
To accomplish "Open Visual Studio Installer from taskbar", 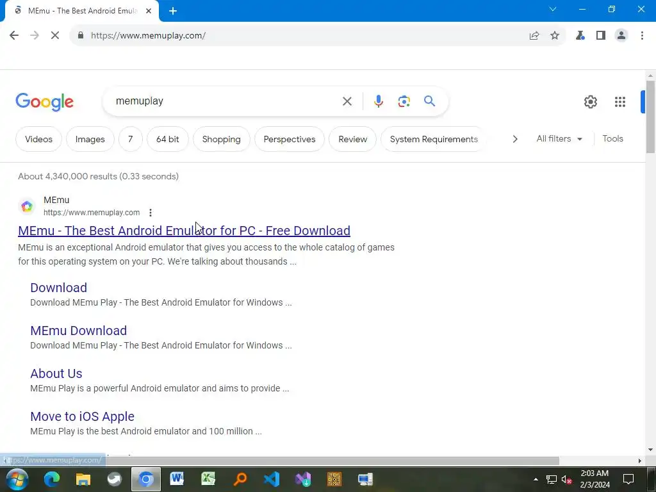I will tap(303, 479).
